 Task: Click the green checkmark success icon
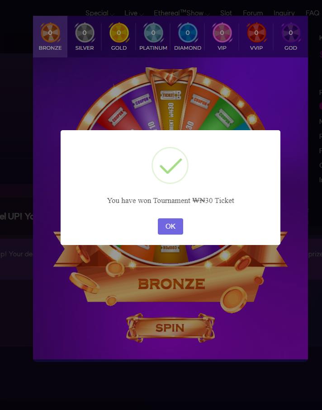pyautogui.click(x=170, y=165)
